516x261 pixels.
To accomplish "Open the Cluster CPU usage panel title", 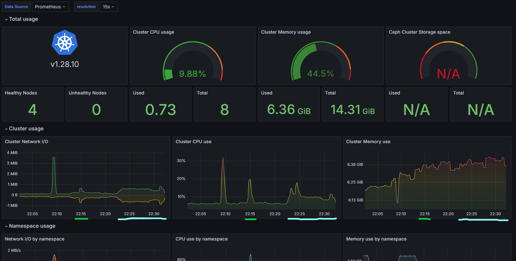I will point(153,32).
